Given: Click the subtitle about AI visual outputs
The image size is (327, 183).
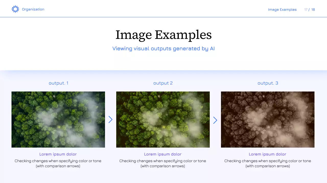Looking at the screenshot, I should 163,49.
